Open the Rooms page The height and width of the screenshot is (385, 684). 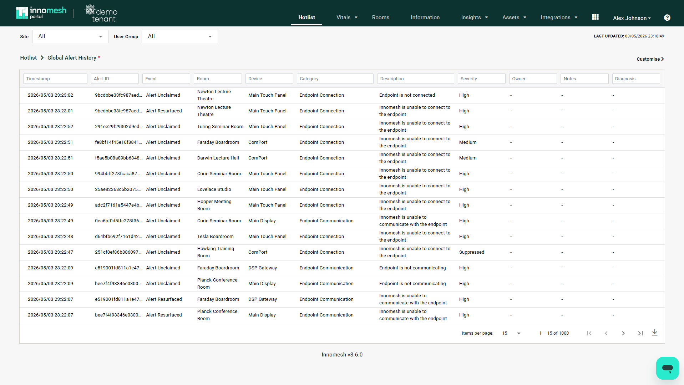380,17
